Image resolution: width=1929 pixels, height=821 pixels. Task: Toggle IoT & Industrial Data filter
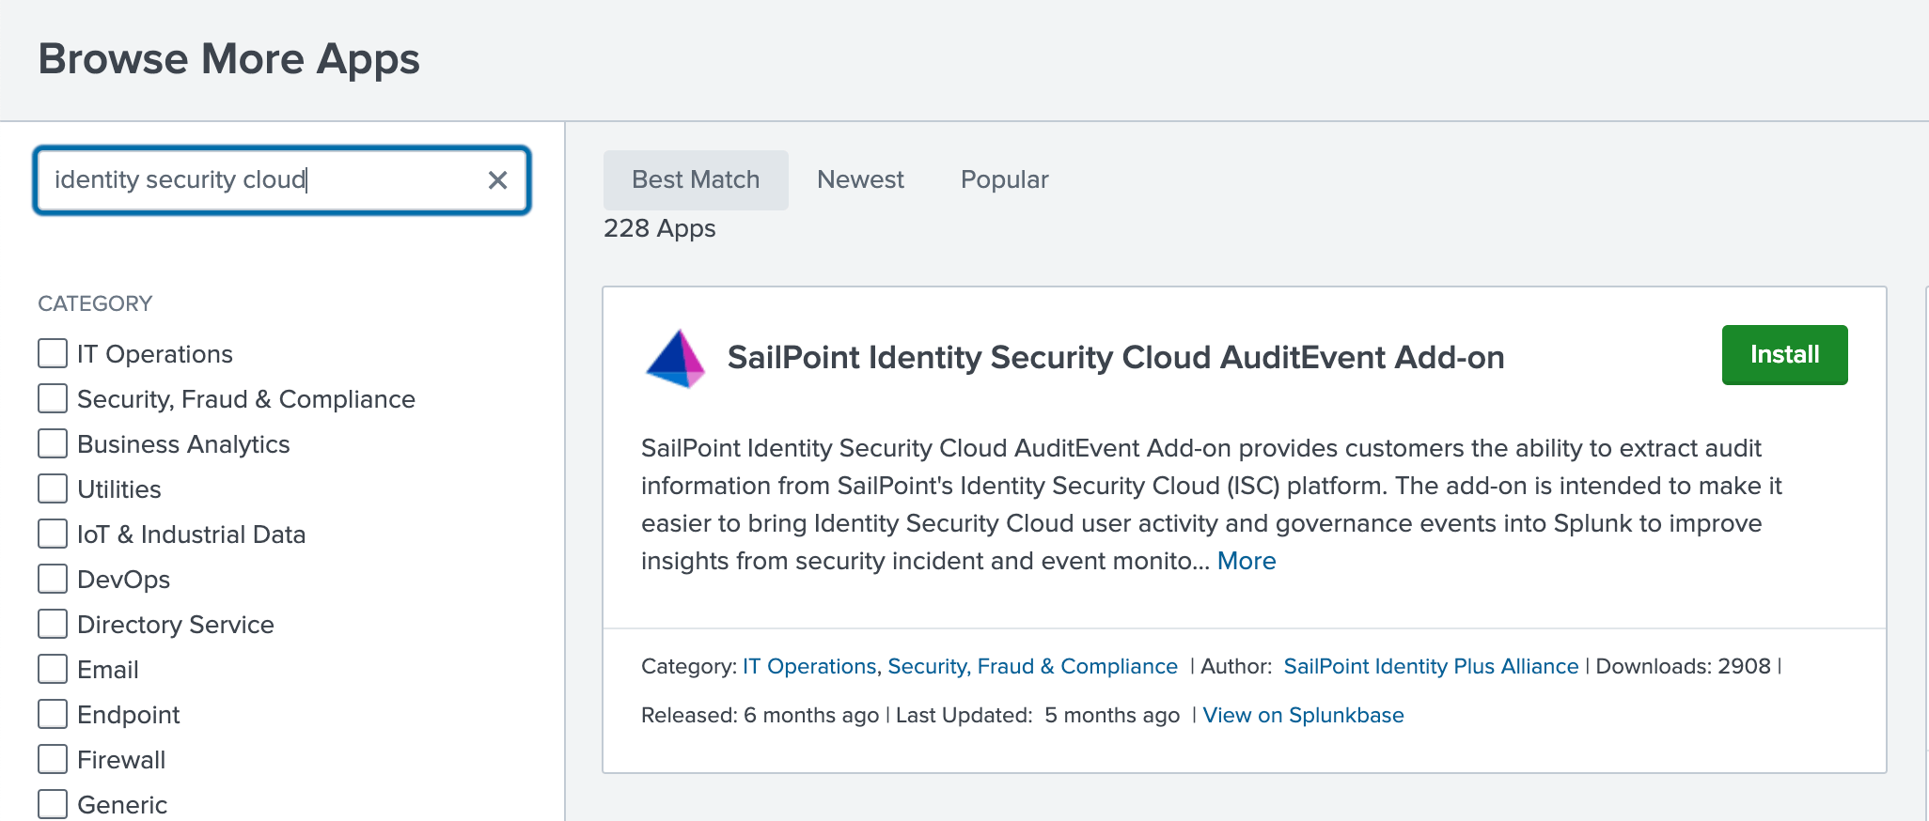(53, 534)
